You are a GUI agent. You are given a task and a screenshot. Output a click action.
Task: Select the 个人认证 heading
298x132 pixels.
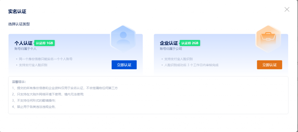(x=24, y=43)
